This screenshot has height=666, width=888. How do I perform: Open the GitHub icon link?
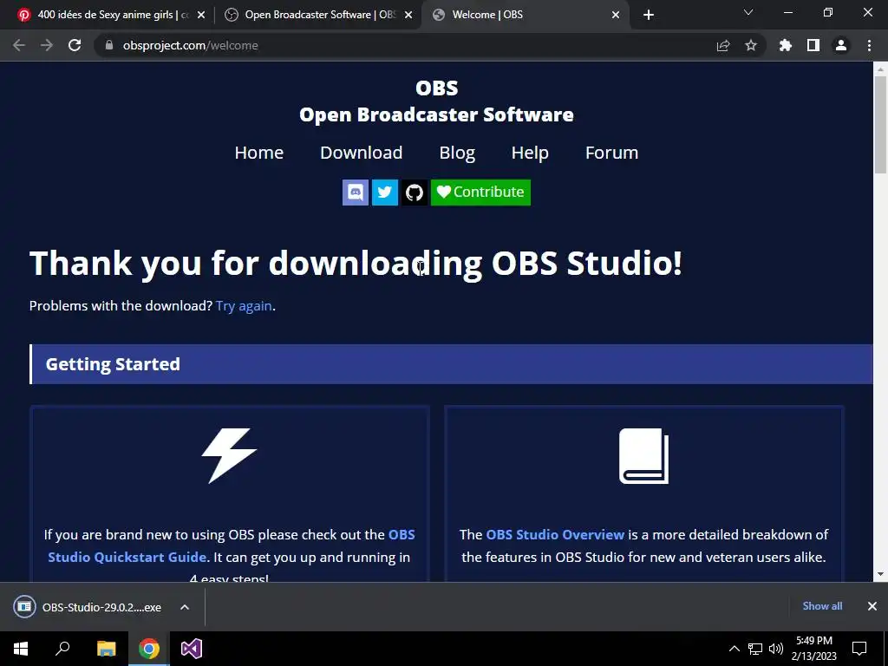(415, 193)
